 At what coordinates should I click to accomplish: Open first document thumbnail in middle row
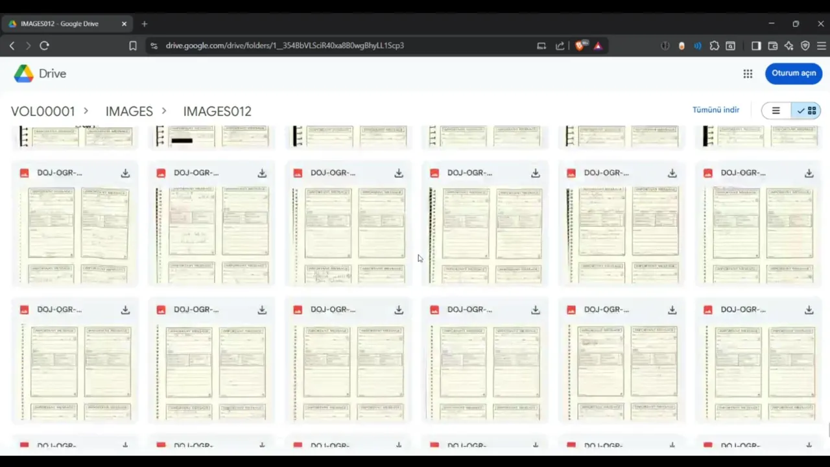pyautogui.click(x=75, y=235)
